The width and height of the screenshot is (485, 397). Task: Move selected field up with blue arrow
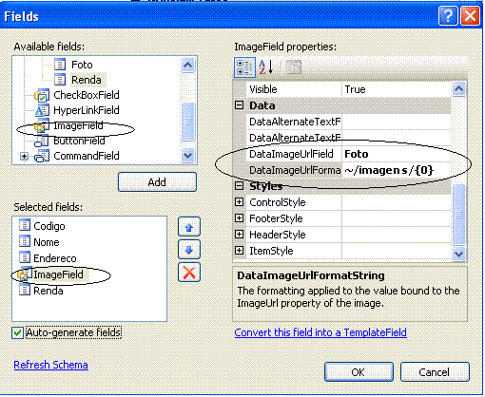pyautogui.click(x=189, y=227)
